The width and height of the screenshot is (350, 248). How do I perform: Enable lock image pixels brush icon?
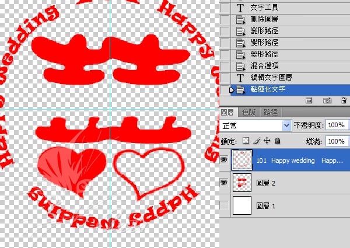[x=257, y=141]
